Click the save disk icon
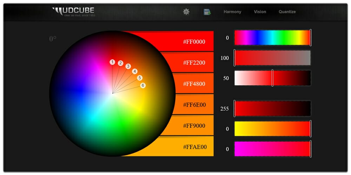Screen dimensions: 351x175 pos(207,12)
